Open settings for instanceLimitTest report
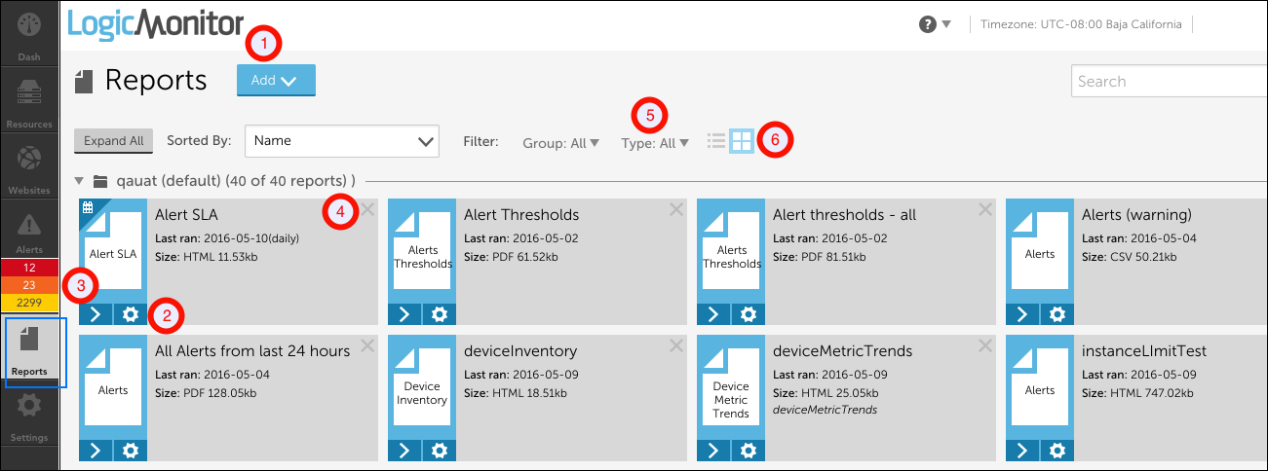The width and height of the screenshot is (1268, 471). [1057, 451]
